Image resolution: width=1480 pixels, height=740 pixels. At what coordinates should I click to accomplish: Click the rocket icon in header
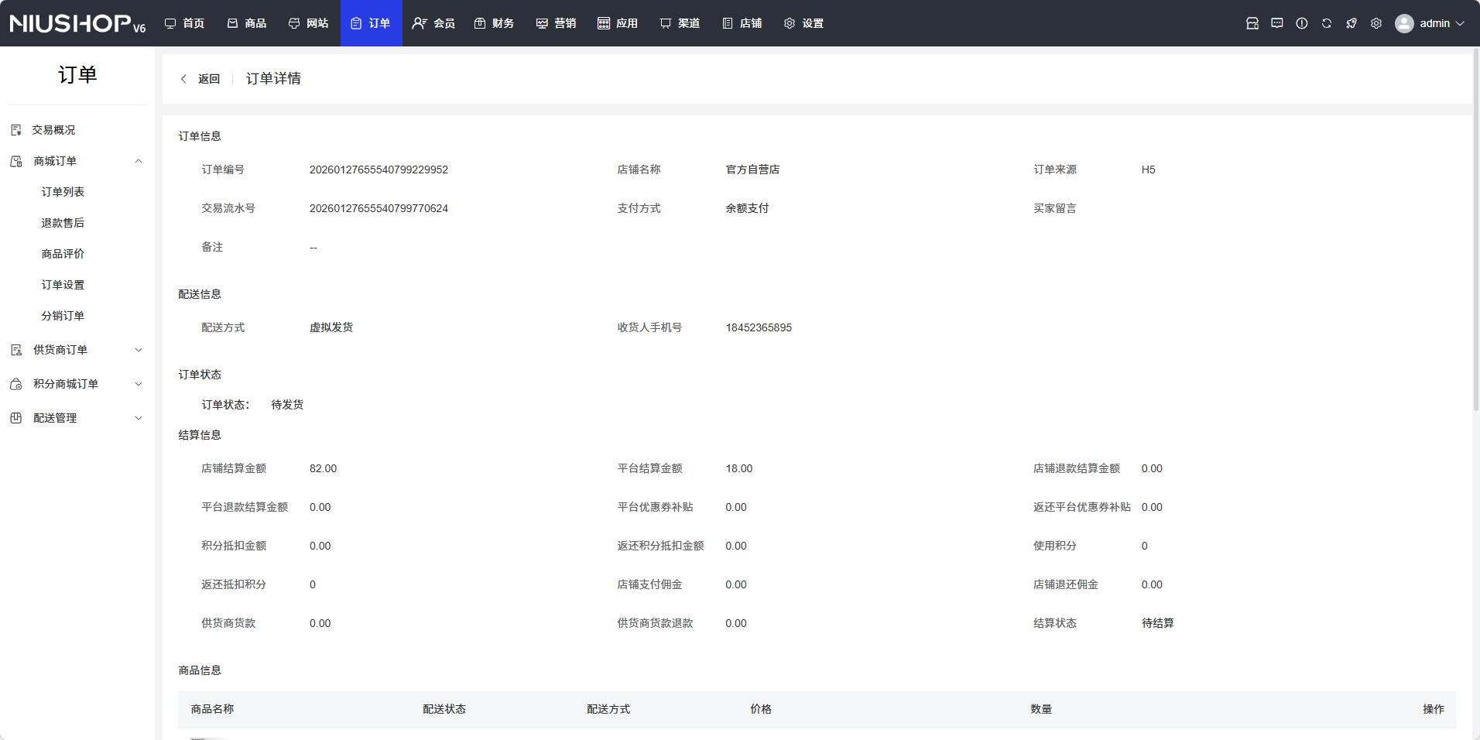click(1351, 23)
